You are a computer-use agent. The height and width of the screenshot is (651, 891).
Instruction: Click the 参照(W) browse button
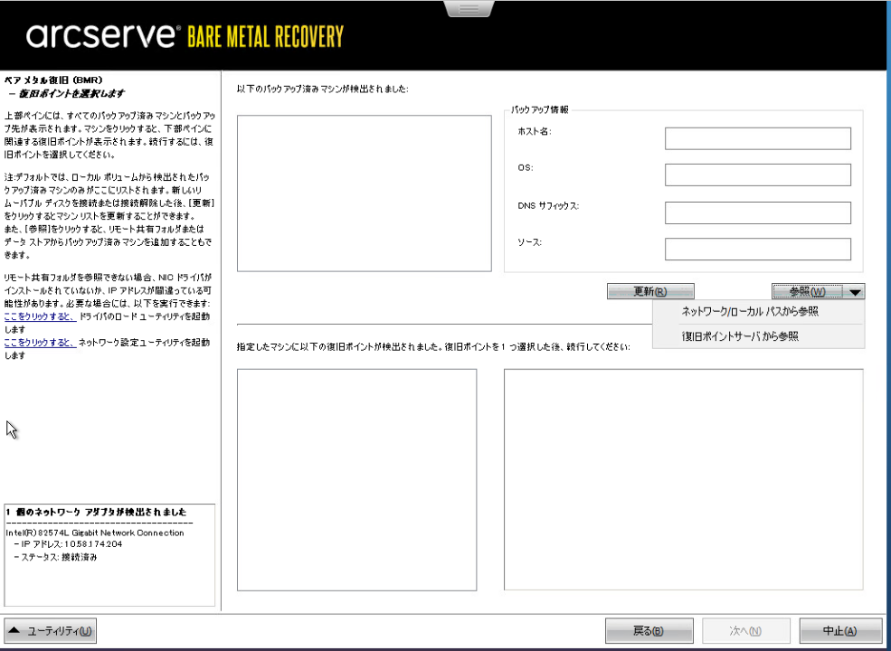tap(808, 291)
